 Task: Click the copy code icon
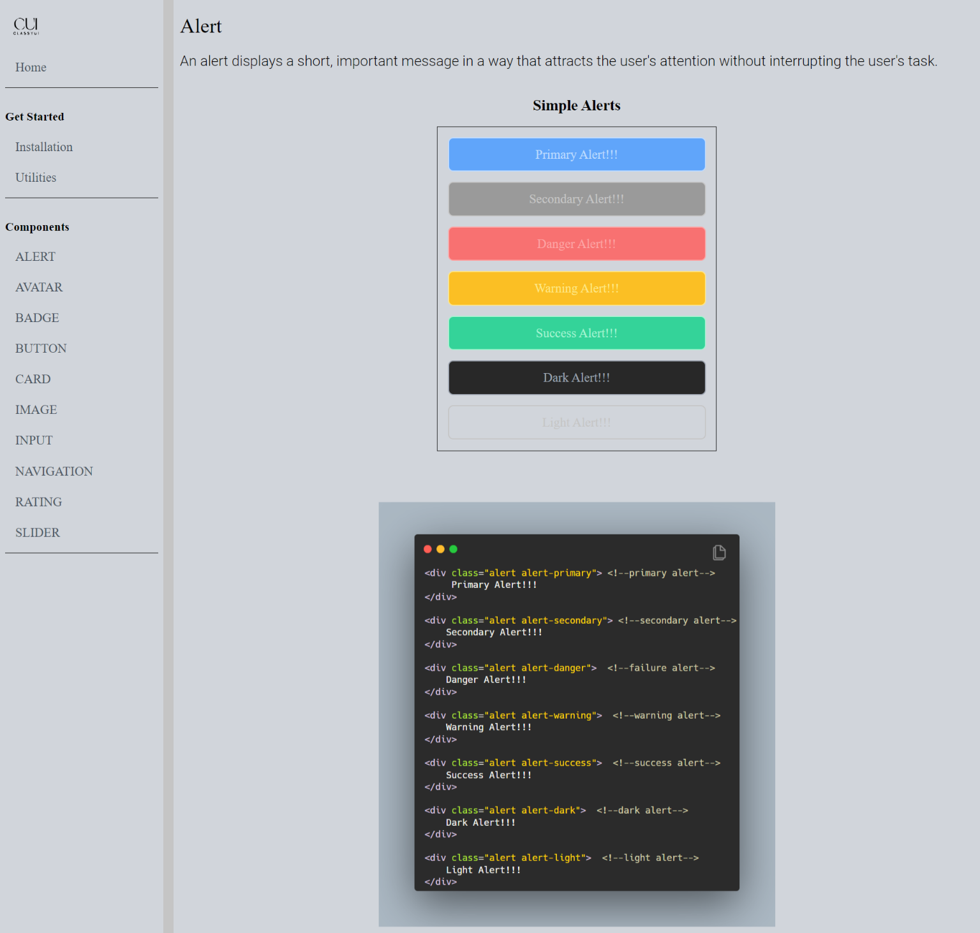pyautogui.click(x=719, y=552)
